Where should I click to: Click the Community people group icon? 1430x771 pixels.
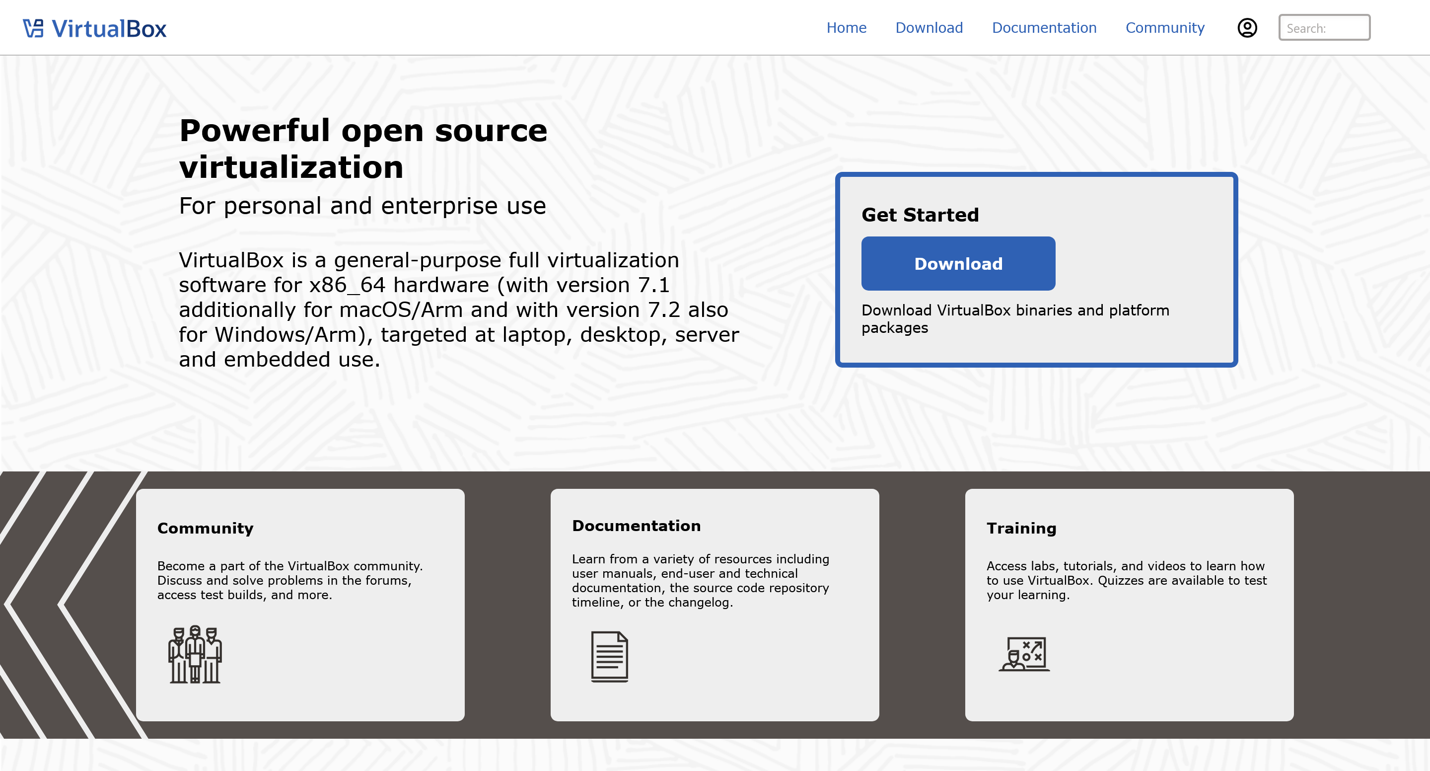click(x=195, y=654)
